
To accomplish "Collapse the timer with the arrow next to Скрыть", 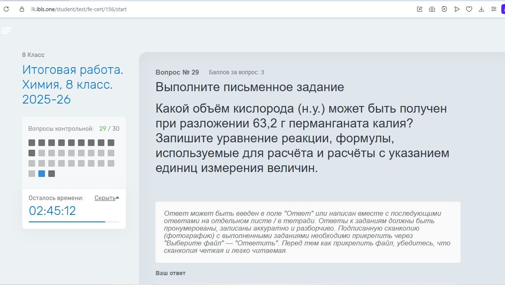I will pyautogui.click(x=118, y=198).
